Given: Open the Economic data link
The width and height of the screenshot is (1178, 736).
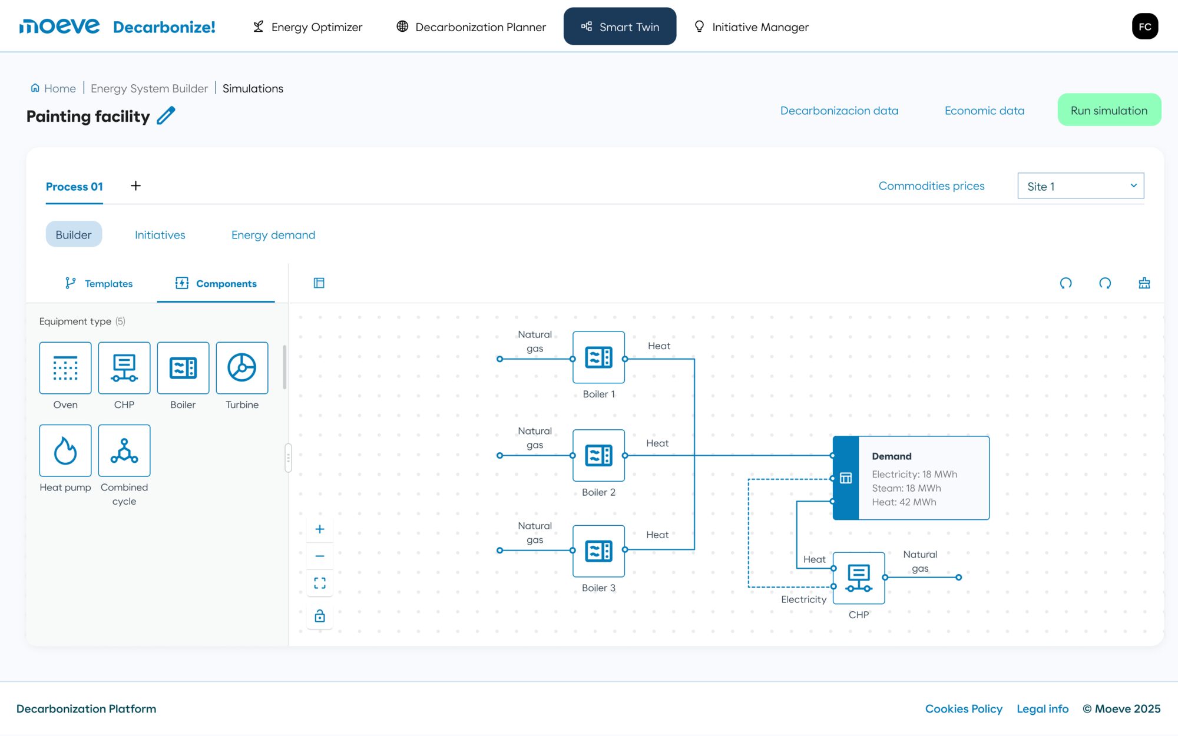Looking at the screenshot, I should pyautogui.click(x=984, y=111).
